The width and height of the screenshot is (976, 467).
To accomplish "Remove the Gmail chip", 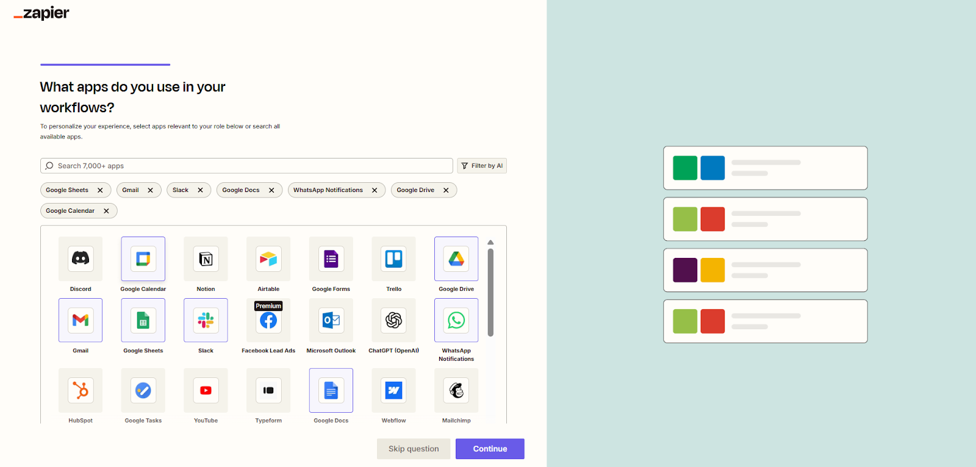I will click(150, 190).
